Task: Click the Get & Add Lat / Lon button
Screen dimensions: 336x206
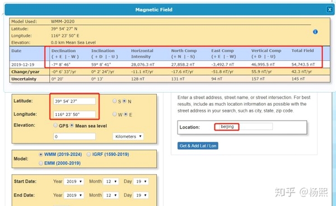Action: coord(198,146)
